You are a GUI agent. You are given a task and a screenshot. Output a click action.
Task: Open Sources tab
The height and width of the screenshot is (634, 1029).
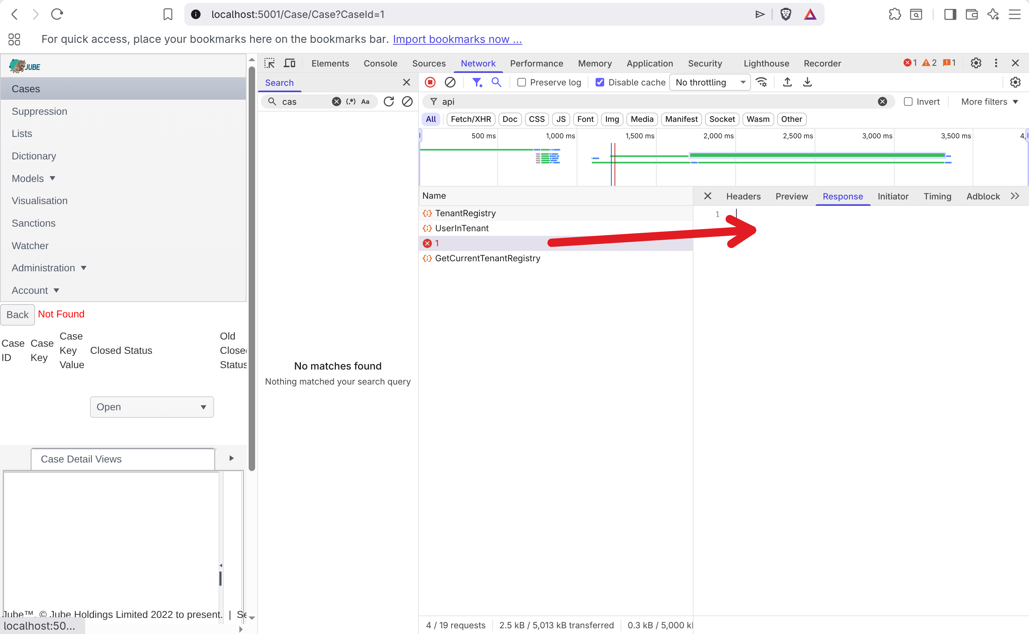(x=429, y=63)
